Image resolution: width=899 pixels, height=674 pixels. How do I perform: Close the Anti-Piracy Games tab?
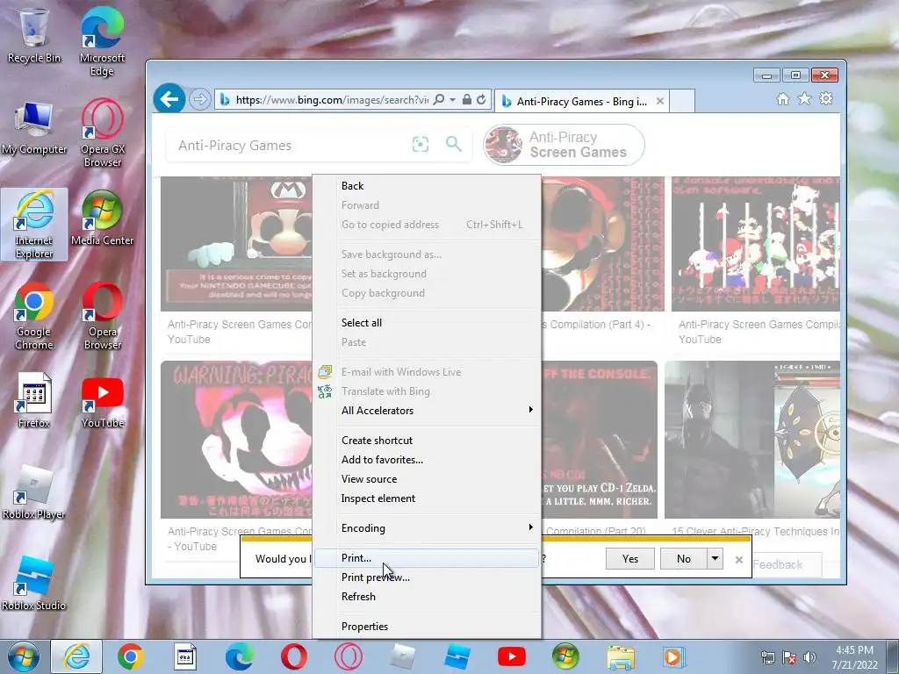(660, 101)
